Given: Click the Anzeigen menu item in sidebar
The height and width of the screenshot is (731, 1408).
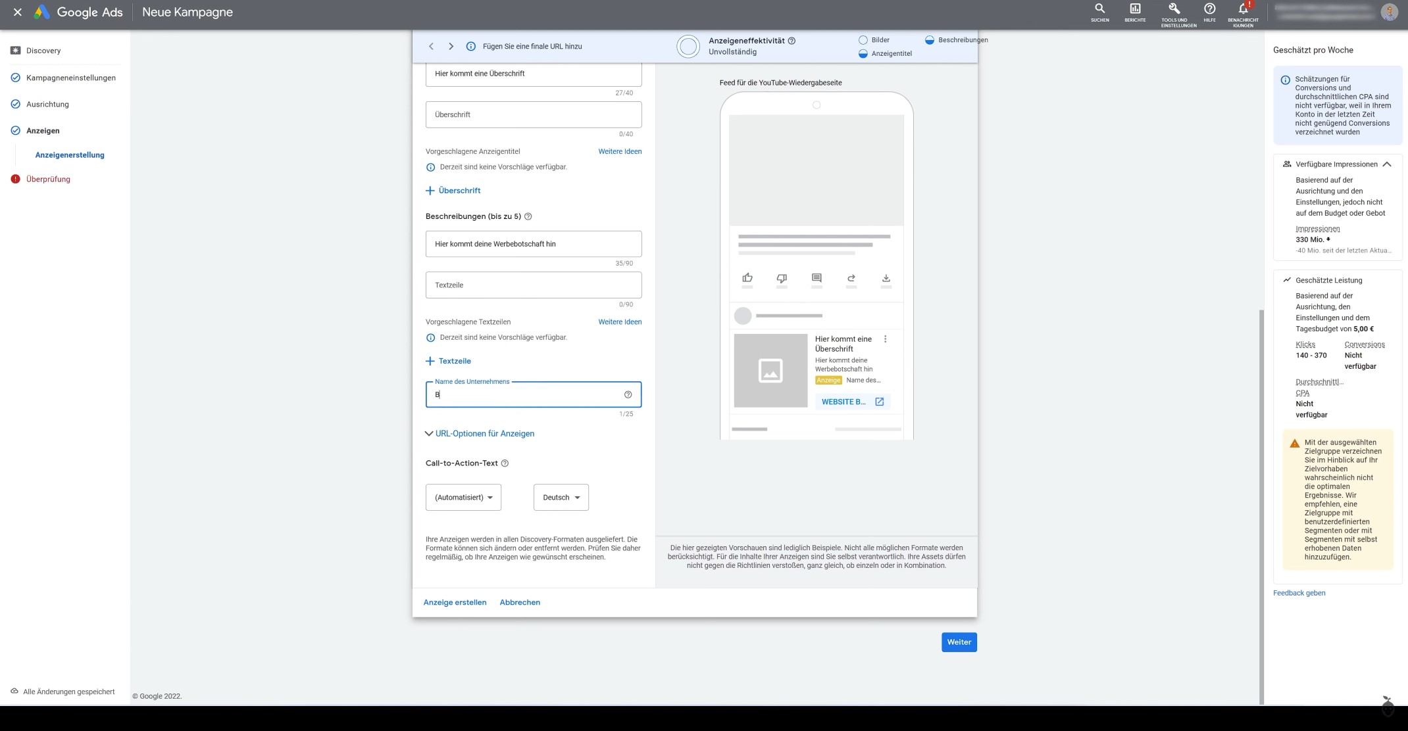Looking at the screenshot, I should [42, 130].
